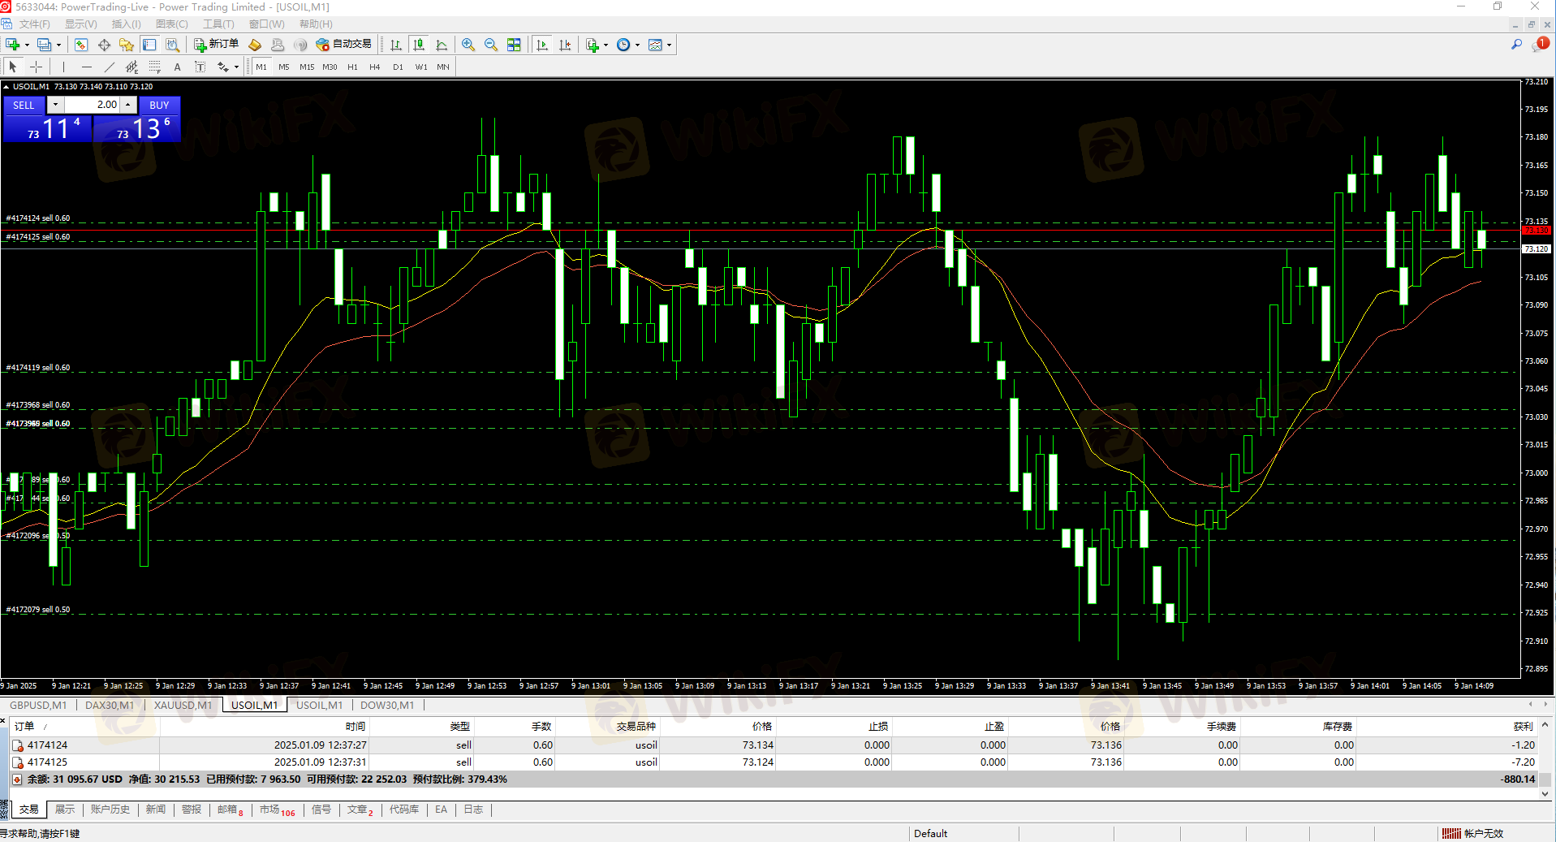1556x842 pixels.
Task: Click the new chart icon
Action: coord(12,45)
